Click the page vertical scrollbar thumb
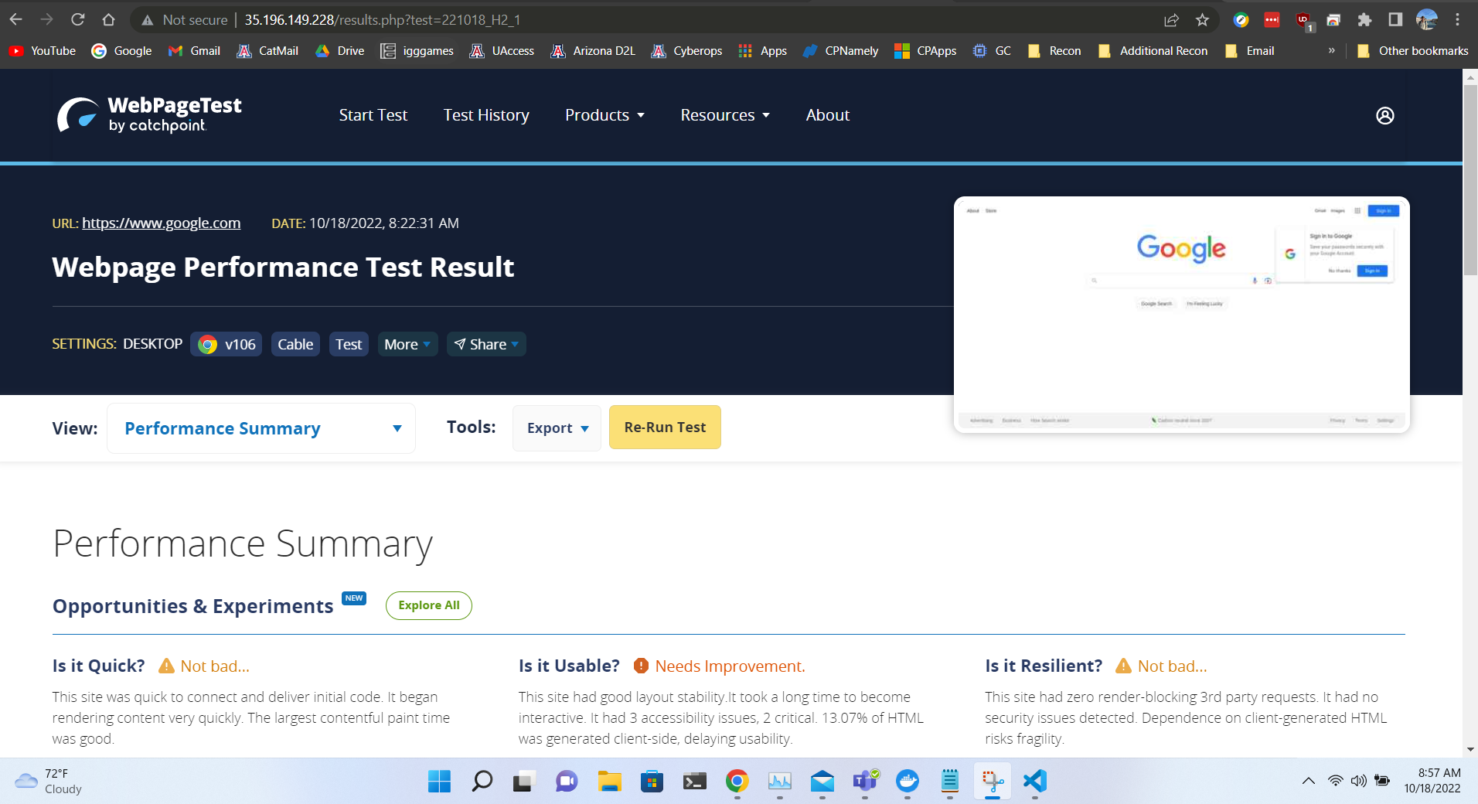This screenshot has height=804, width=1478. click(x=1470, y=179)
